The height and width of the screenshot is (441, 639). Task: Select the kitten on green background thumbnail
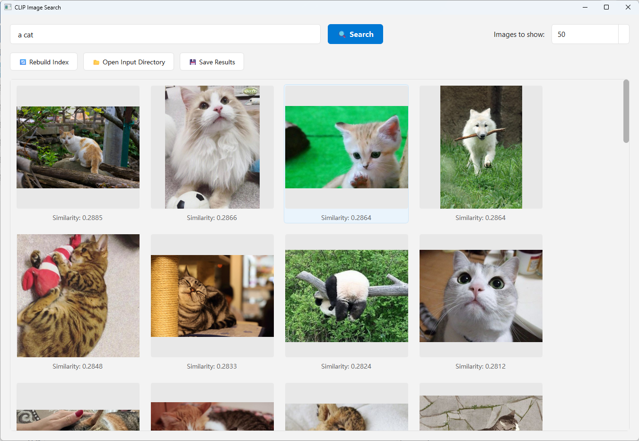click(347, 147)
